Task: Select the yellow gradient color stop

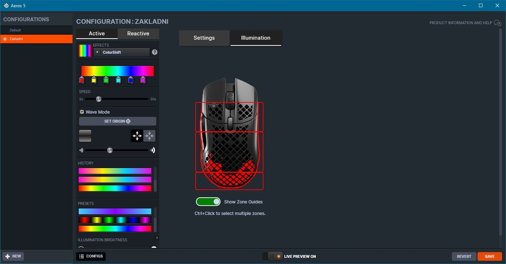Action: coord(94,80)
